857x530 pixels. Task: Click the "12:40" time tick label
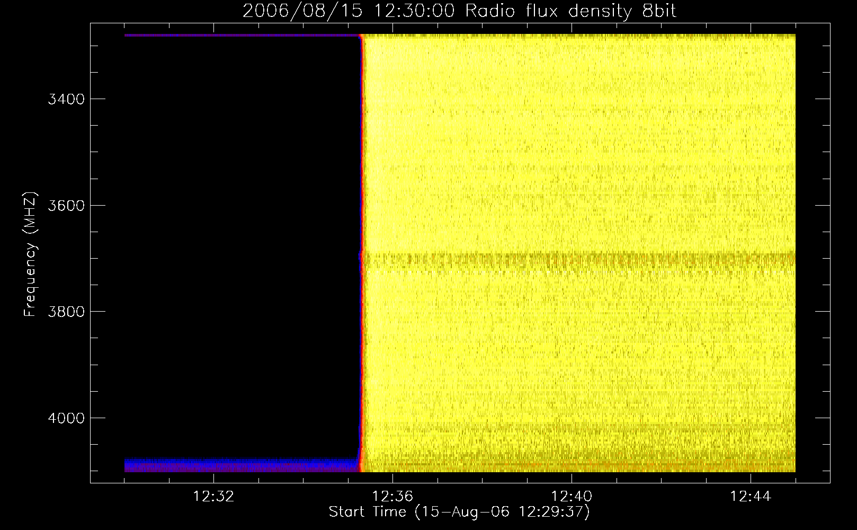(572, 497)
